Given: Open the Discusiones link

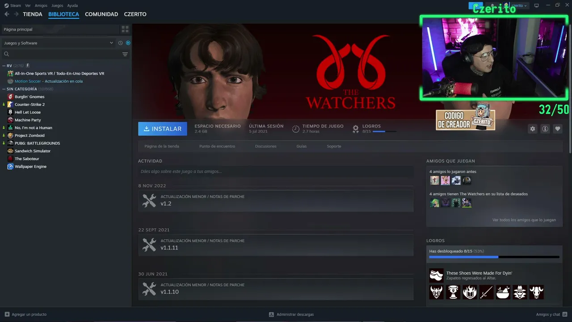Looking at the screenshot, I should pos(266,146).
